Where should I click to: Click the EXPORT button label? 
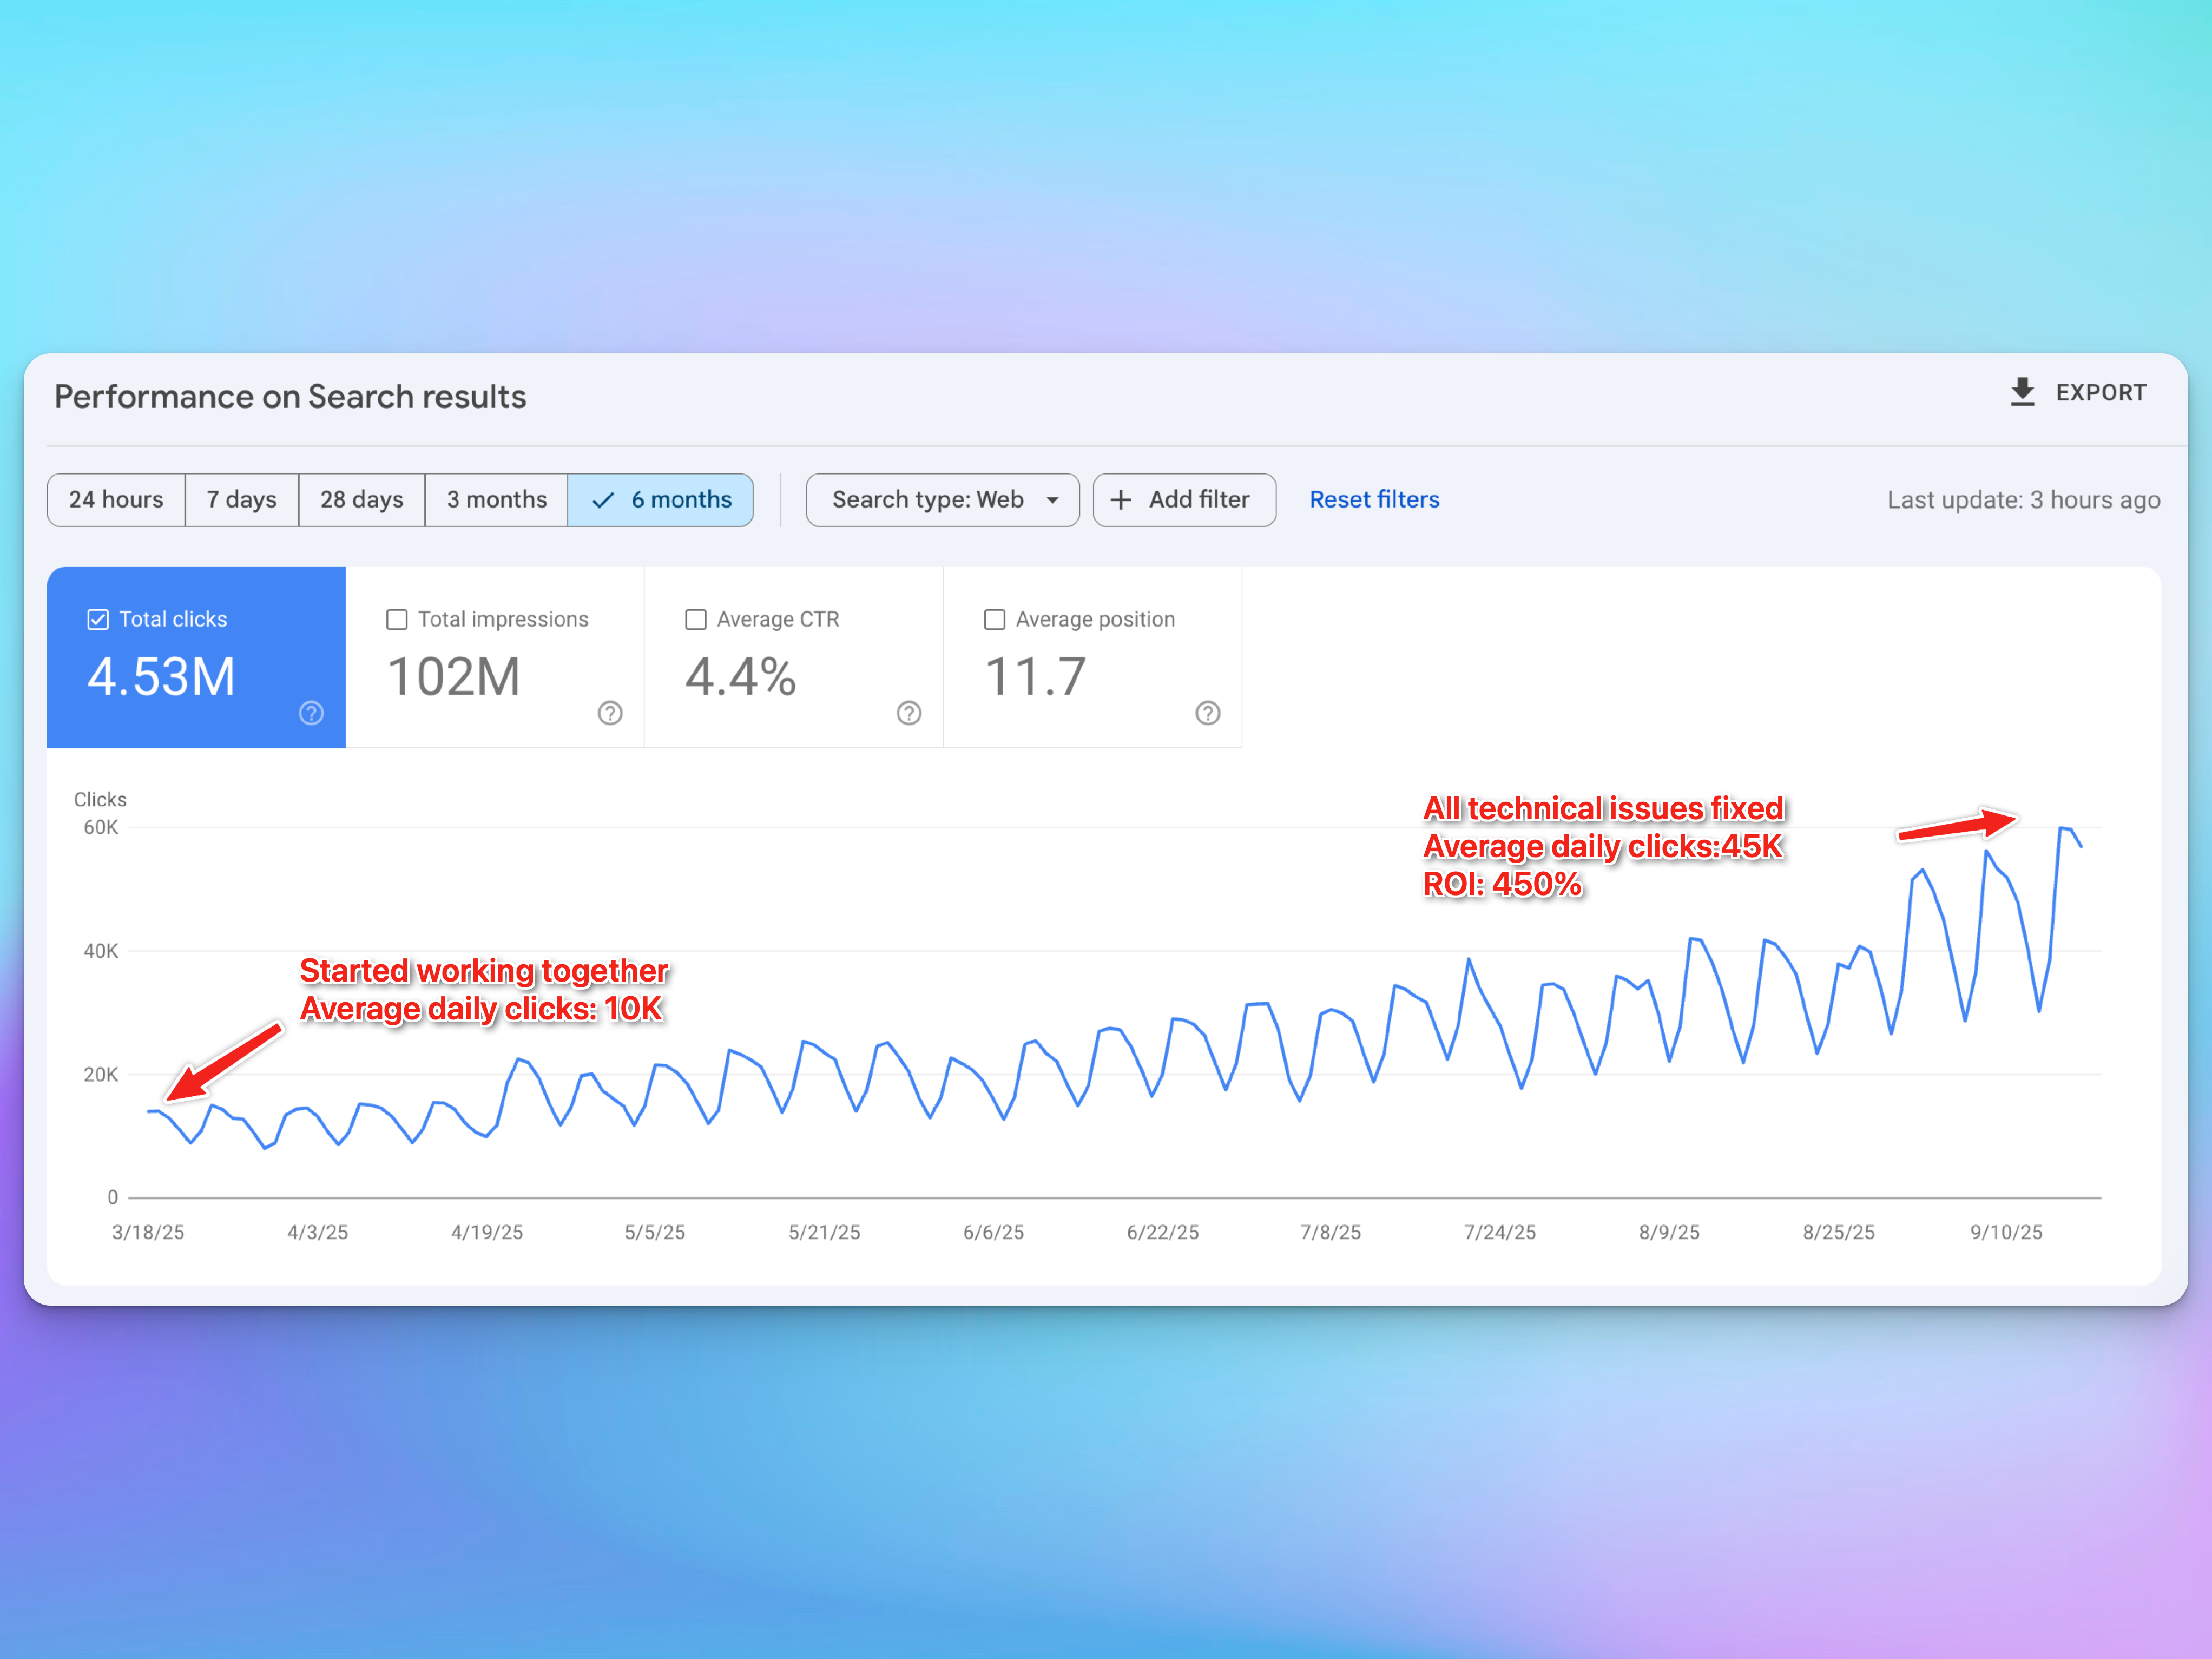pos(2101,393)
